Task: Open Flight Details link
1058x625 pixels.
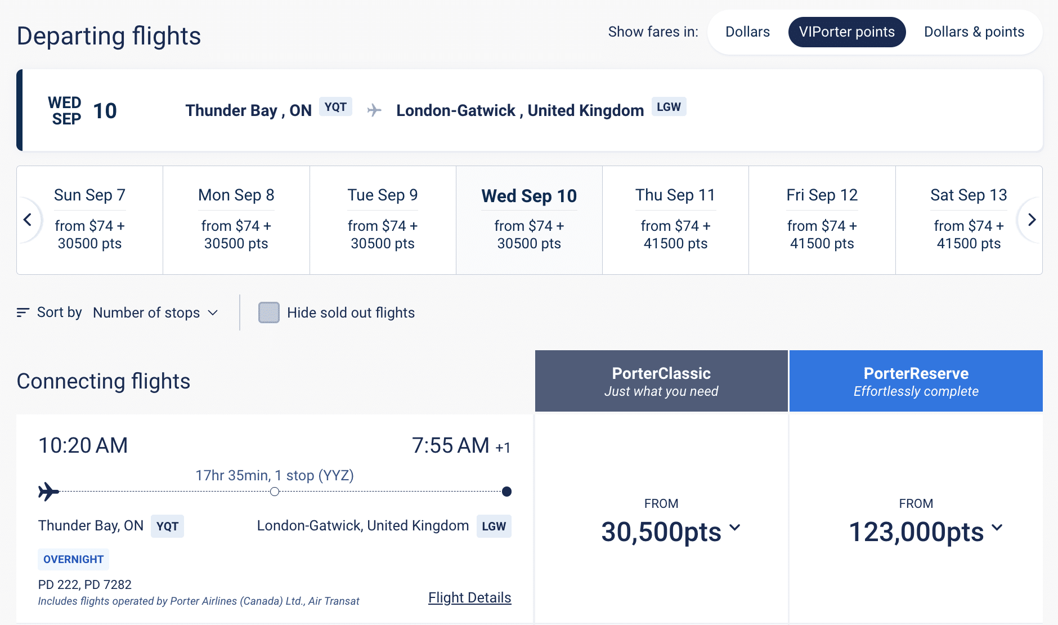Action: coord(469,597)
